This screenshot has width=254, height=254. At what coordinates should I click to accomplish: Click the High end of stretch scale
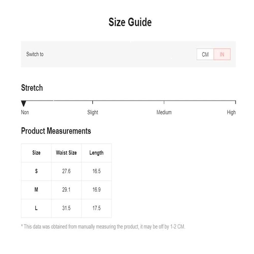(235, 102)
